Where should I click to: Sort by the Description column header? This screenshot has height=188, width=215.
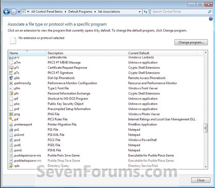point(86,53)
